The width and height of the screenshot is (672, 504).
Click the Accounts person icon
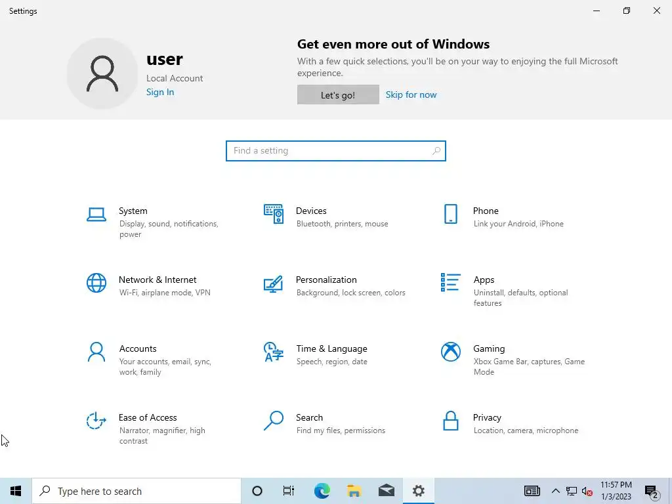pyautogui.click(x=96, y=352)
